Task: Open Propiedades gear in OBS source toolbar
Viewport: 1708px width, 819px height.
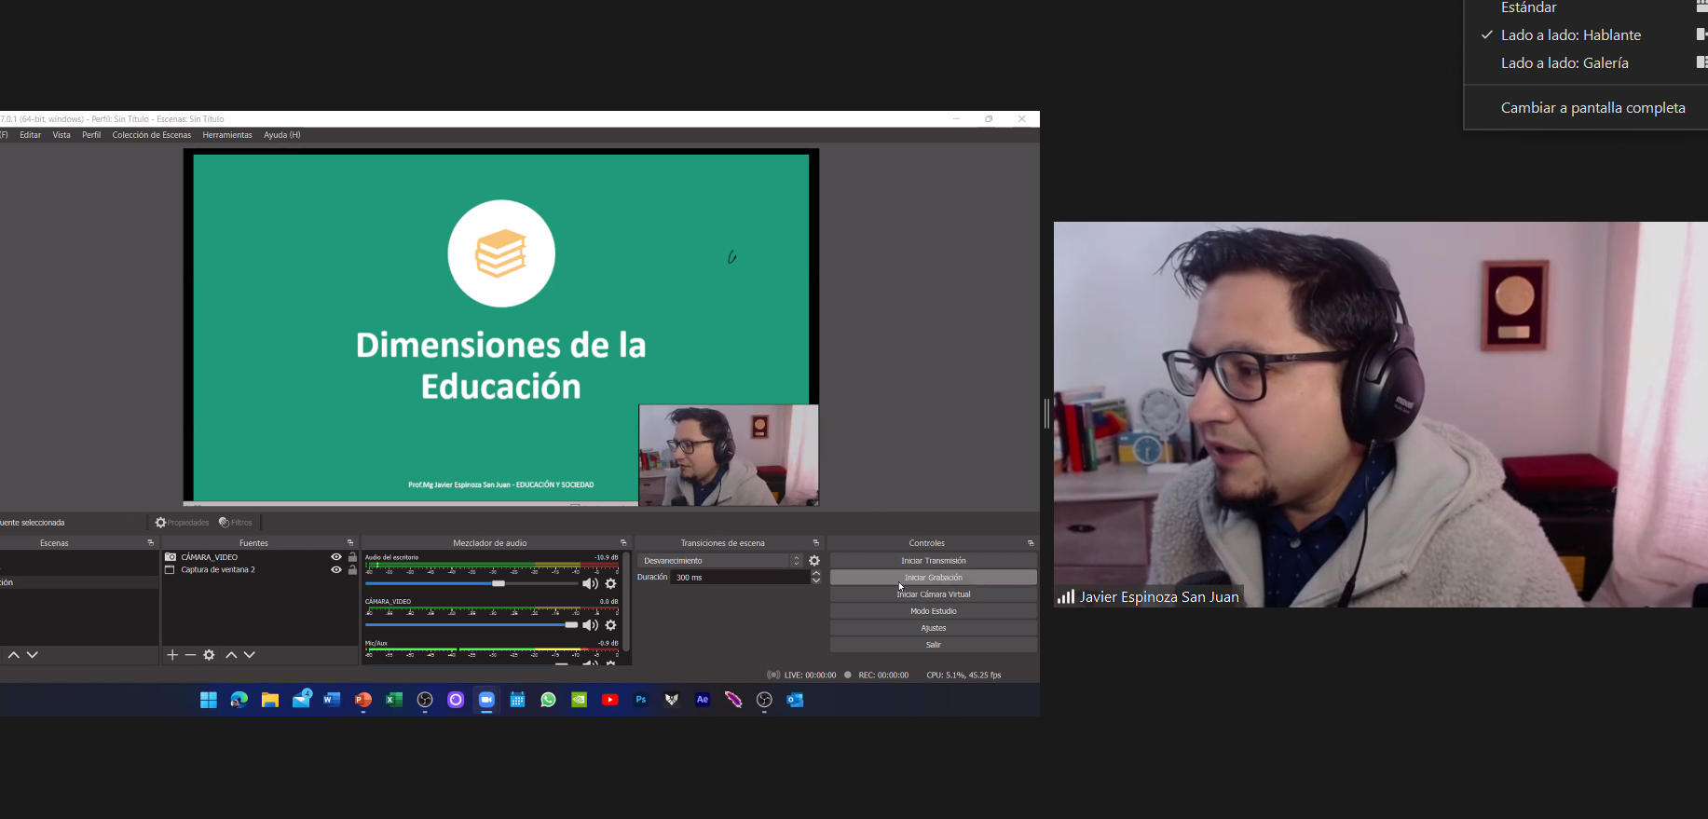Action: pyautogui.click(x=182, y=523)
